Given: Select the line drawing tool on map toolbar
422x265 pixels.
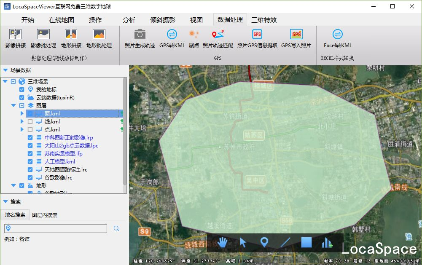Looking at the screenshot, I should [285, 242].
